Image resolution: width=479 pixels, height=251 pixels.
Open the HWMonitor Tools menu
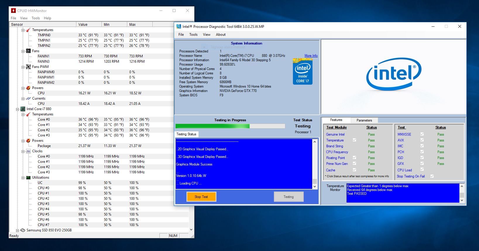(36, 18)
